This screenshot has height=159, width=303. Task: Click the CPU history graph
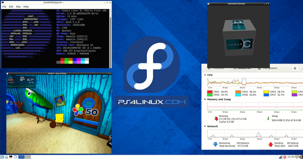255,82
